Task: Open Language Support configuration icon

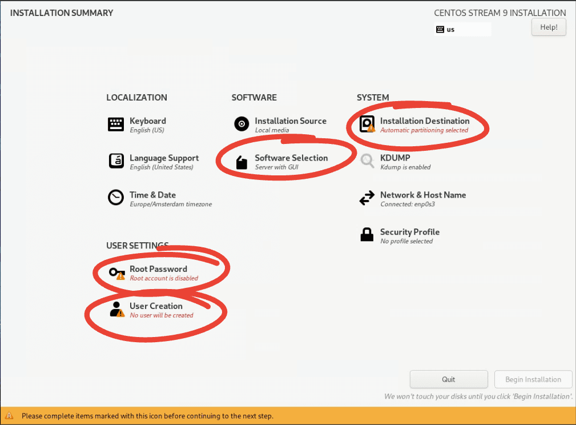Action: [116, 161]
